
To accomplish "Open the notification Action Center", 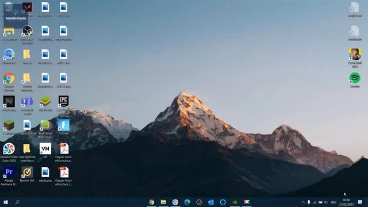I will pos(361,202).
